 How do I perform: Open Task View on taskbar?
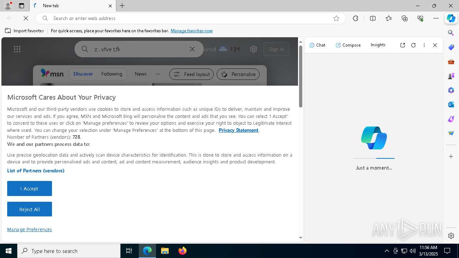pos(129,251)
